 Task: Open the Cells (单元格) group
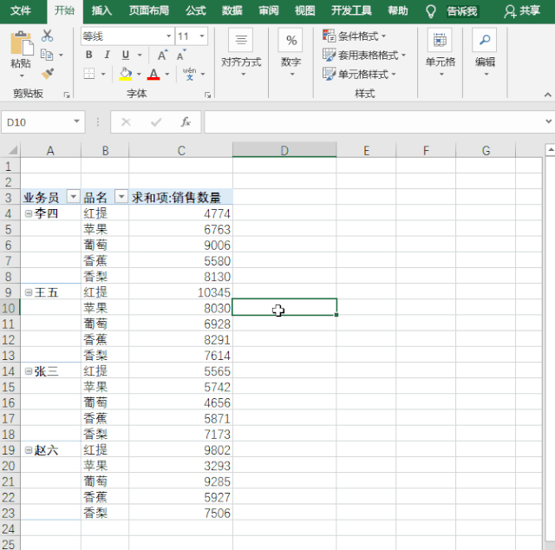pyautogui.click(x=440, y=53)
